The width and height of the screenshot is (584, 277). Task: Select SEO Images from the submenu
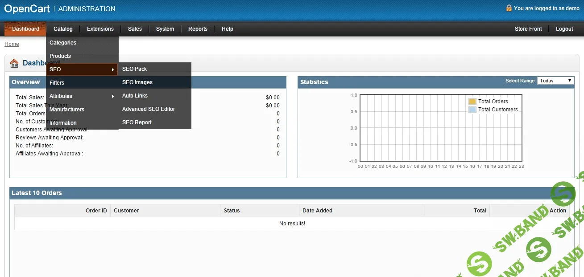[x=137, y=82]
